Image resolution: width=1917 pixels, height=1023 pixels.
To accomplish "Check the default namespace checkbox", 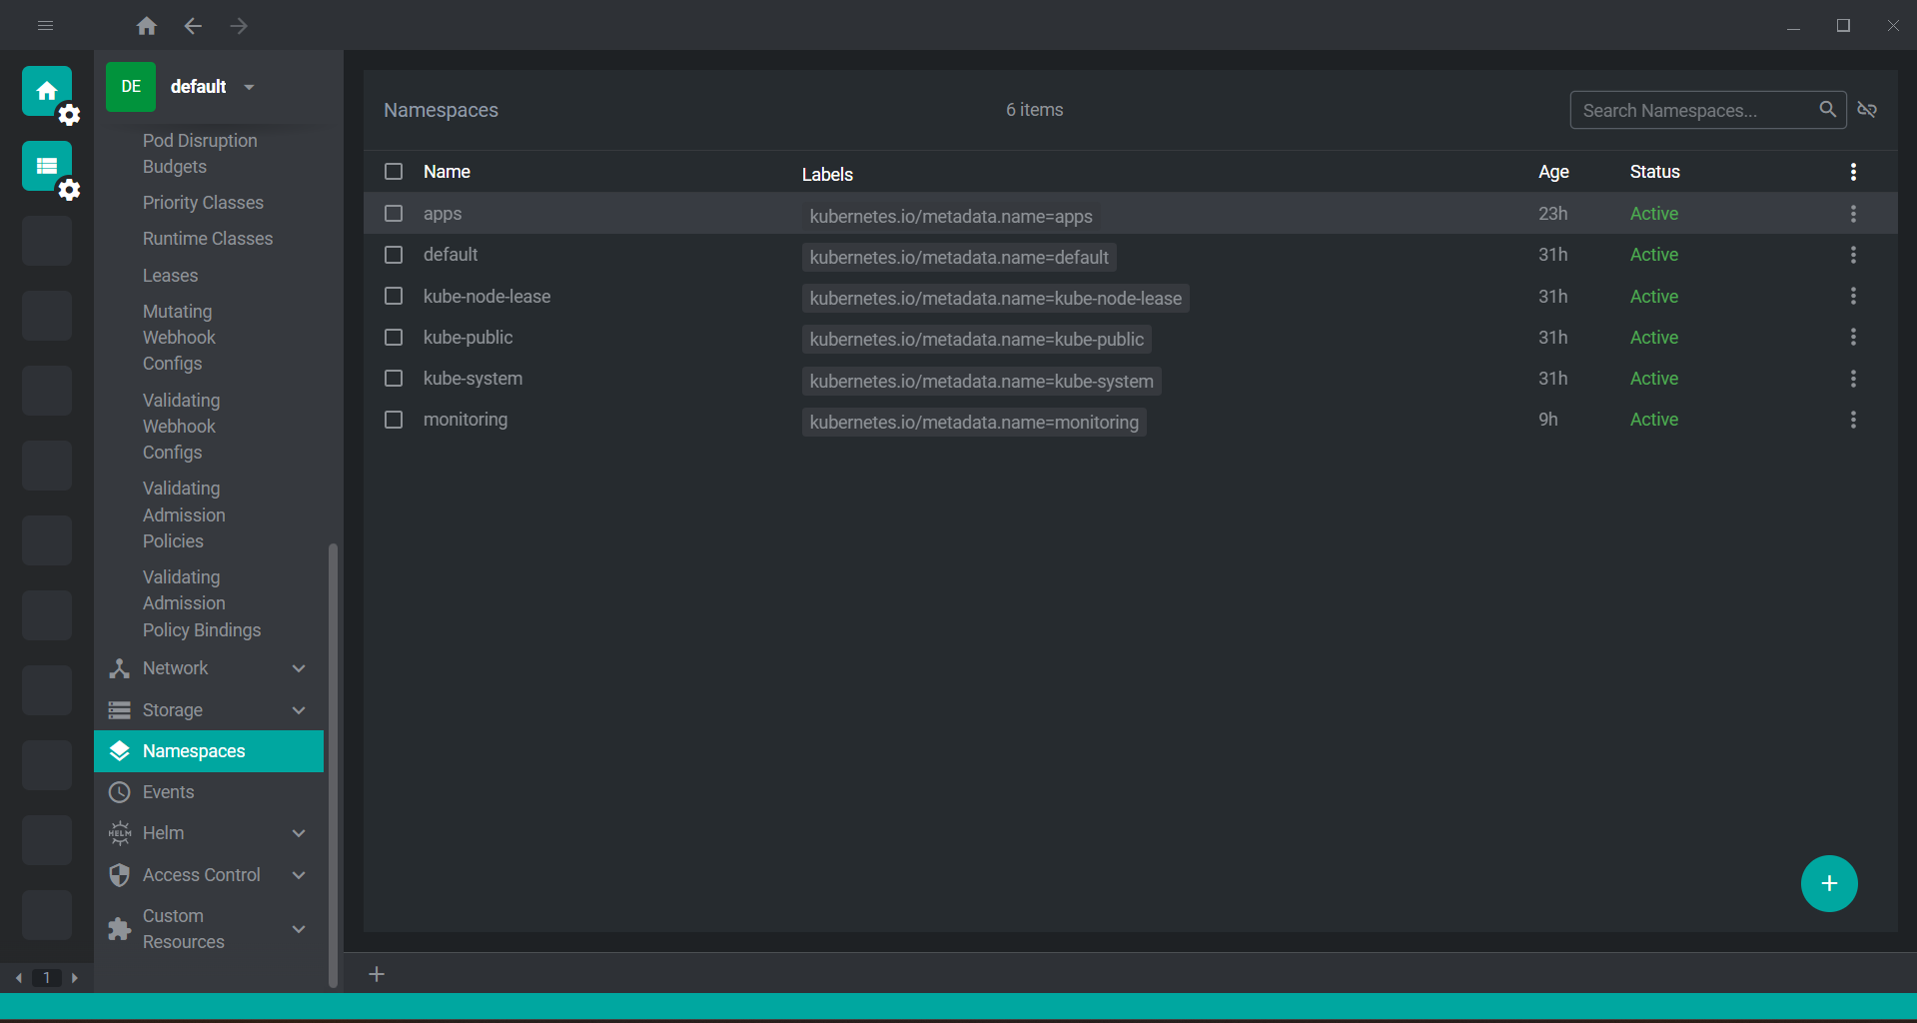I will coord(394,255).
